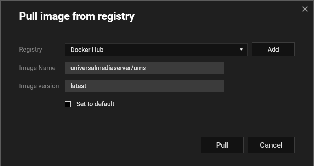Open the Registry dropdown list
The height and width of the screenshot is (166, 314).
(156, 50)
